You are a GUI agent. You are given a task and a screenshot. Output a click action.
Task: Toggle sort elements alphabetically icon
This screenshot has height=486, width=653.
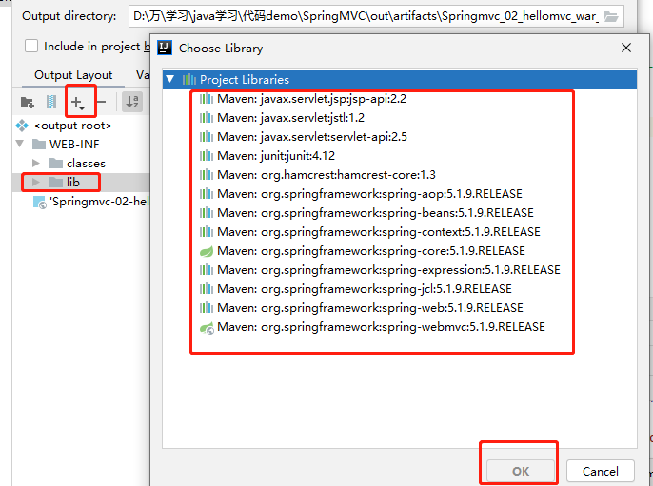[x=132, y=102]
